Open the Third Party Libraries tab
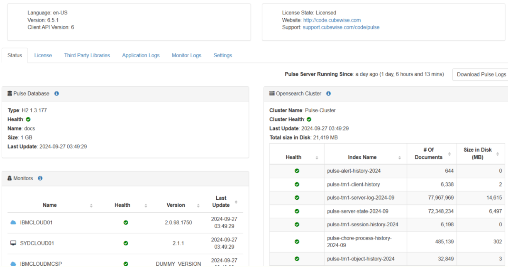This screenshot has width=508, height=267. click(x=87, y=56)
